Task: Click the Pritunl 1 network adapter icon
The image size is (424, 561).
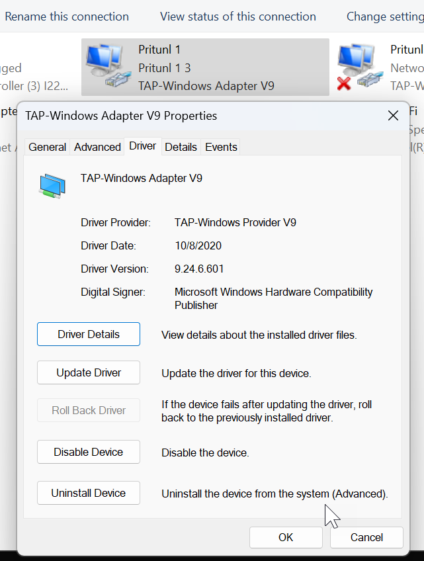Action: point(108,65)
